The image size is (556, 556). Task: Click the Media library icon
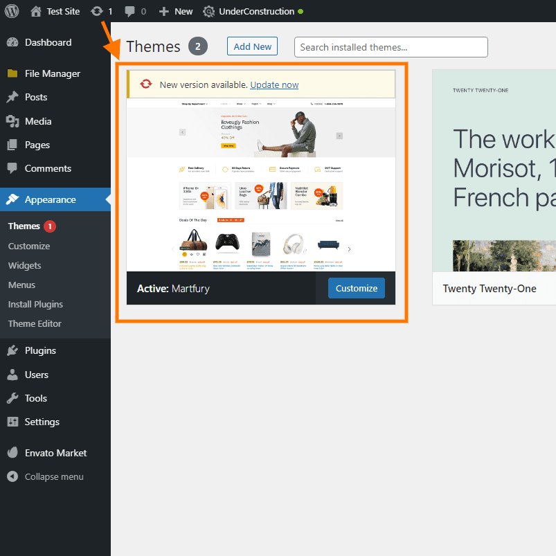(x=12, y=121)
